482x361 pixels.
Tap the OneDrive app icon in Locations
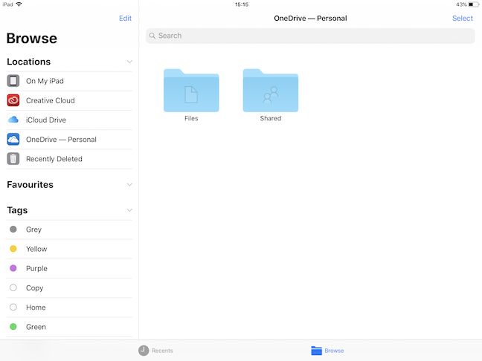tap(13, 139)
